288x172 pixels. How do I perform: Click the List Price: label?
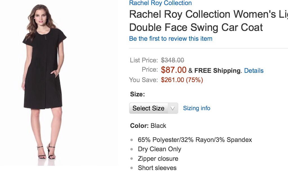point(144,60)
